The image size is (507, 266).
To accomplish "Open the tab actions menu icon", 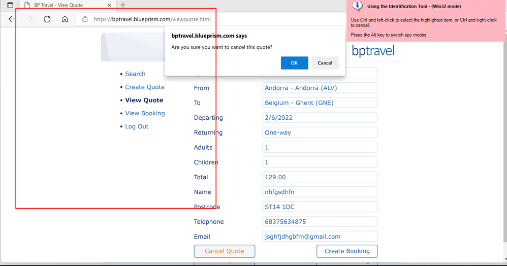I will 10,5.
